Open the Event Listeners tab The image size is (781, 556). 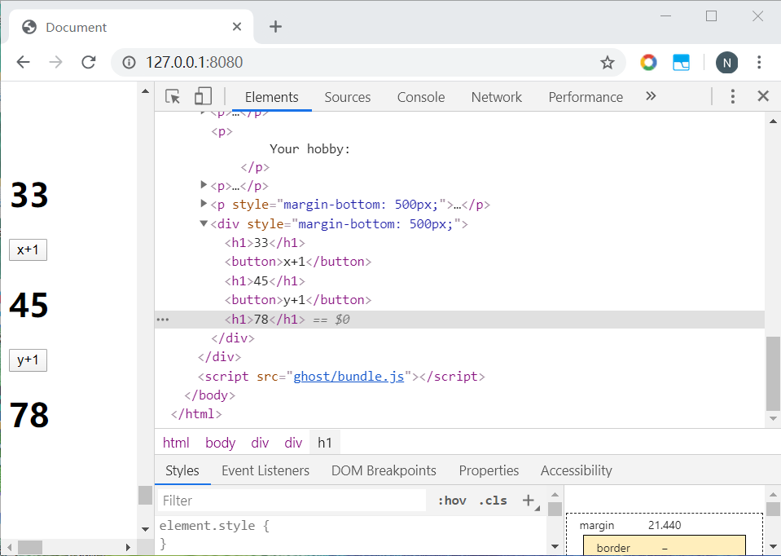pos(265,470)
